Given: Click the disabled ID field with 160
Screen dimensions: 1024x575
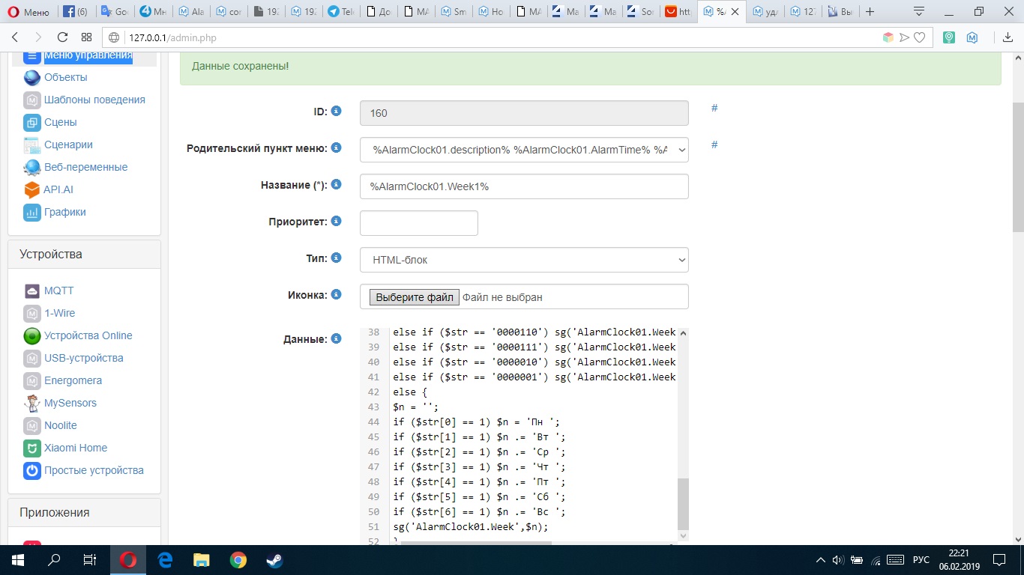Looking at the screenshot, I should tap(524, 113).
